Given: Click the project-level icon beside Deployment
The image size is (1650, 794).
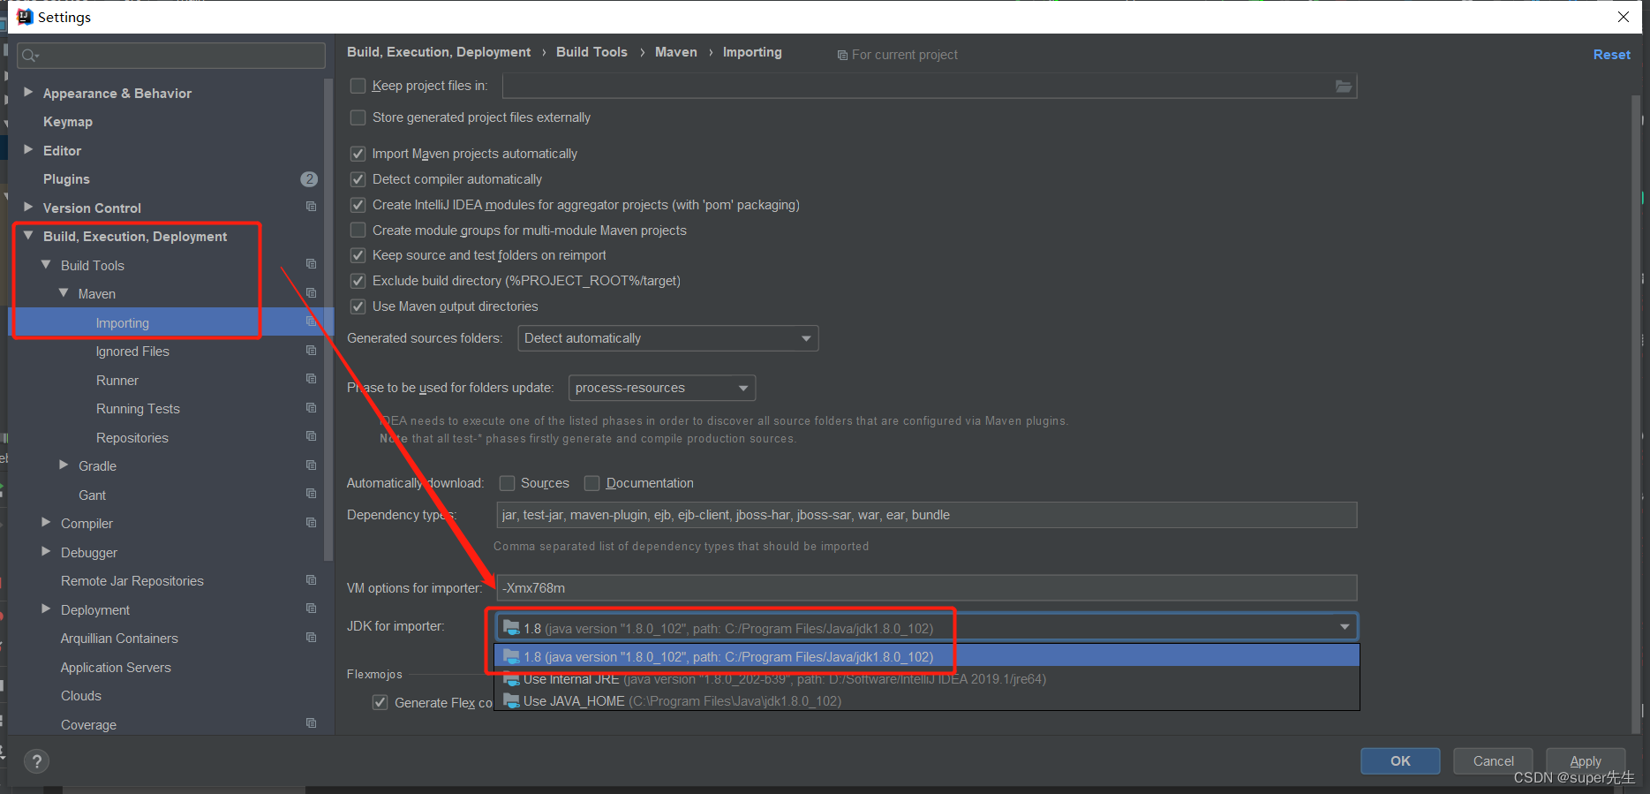Looking at the screenshot, I should click(x=311, y=609).
